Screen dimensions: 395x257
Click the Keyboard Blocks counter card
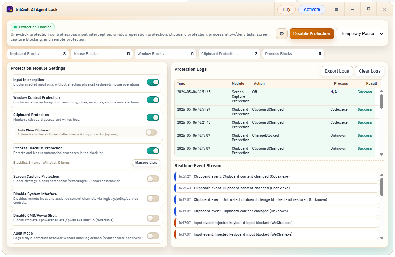(x=38, y=54)
